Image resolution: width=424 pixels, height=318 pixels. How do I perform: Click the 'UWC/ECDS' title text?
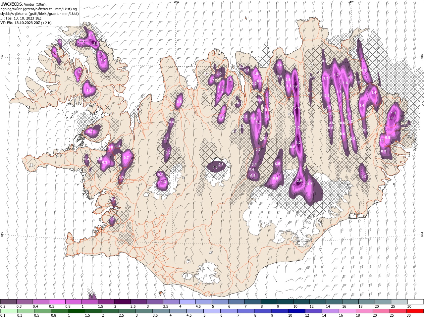coord(11,4)
